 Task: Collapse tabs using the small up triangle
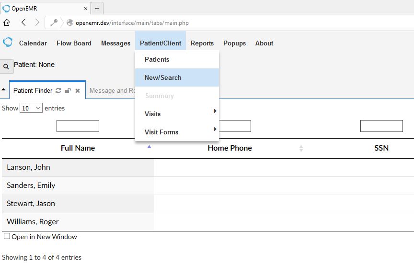click(x=4, y=90)
